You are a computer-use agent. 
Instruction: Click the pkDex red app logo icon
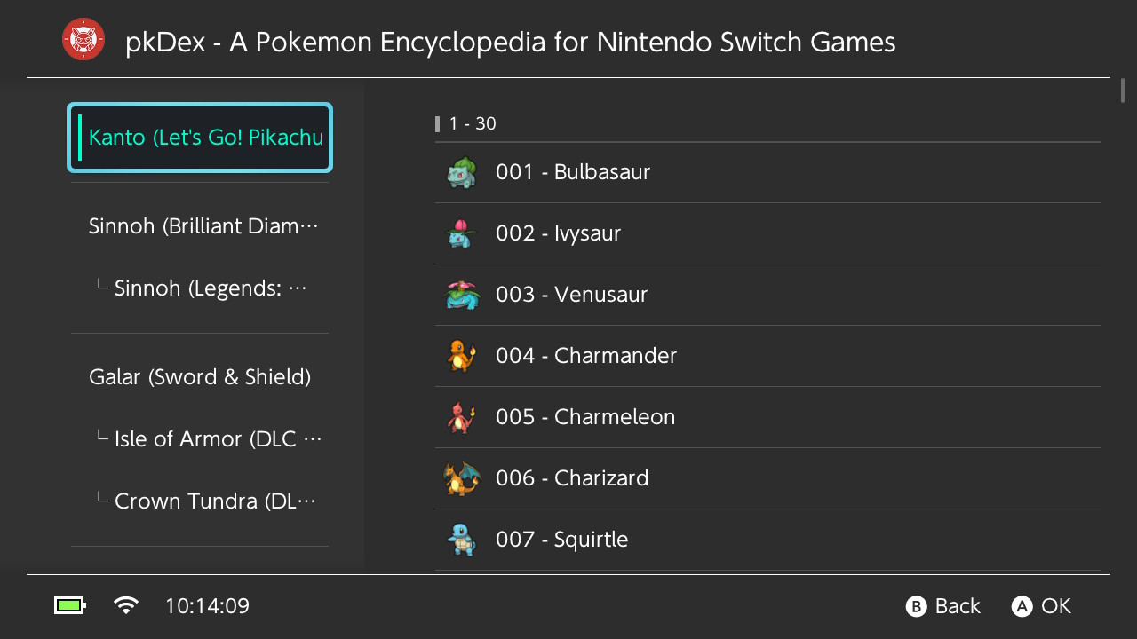click(x=83, y=40)
